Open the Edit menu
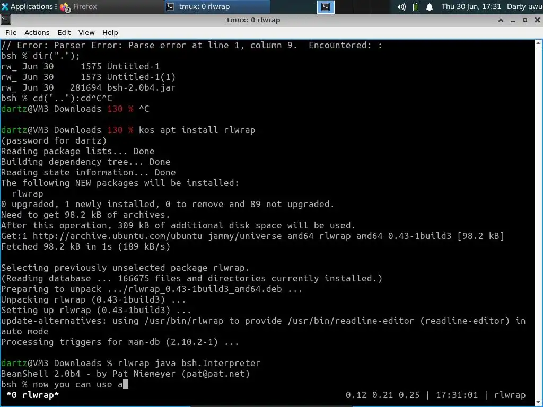The width and height of the screenshot is (543, 407). [64, 32]
